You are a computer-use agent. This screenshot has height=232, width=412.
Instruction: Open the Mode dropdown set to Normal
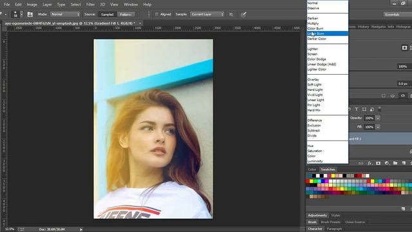point(65,14)
